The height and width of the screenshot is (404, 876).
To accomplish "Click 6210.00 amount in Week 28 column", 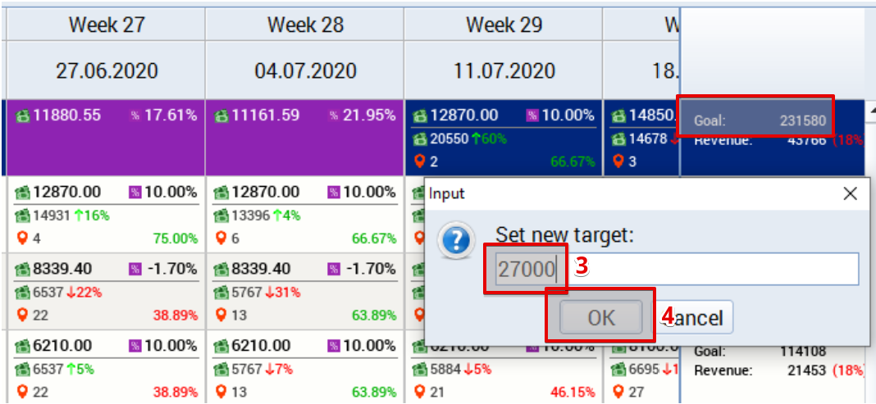I will click(x=260, y=346).
